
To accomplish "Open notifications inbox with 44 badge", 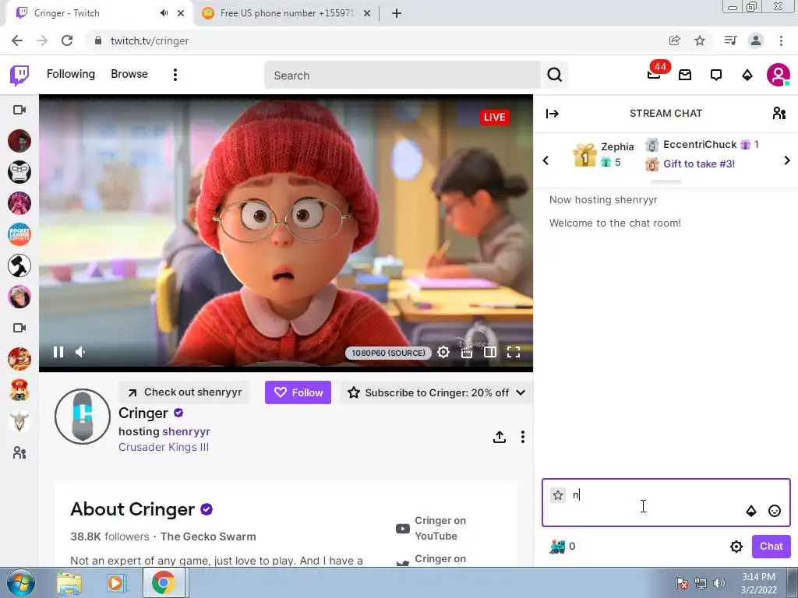I will pos(655,74).
